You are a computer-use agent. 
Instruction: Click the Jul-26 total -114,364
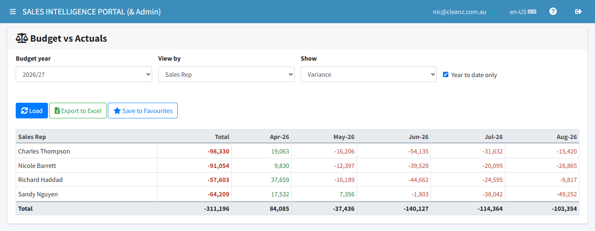[490, 209]
